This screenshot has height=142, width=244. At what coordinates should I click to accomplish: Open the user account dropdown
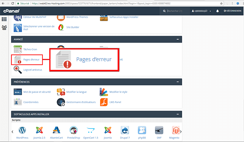click(201, 11)
